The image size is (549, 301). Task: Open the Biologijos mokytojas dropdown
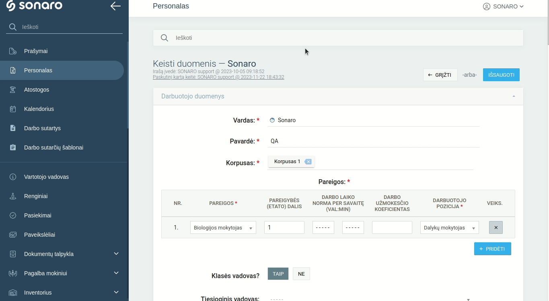point(223,227)
